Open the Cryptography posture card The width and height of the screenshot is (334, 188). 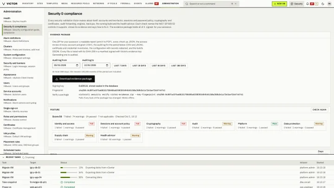click(167, 125)
